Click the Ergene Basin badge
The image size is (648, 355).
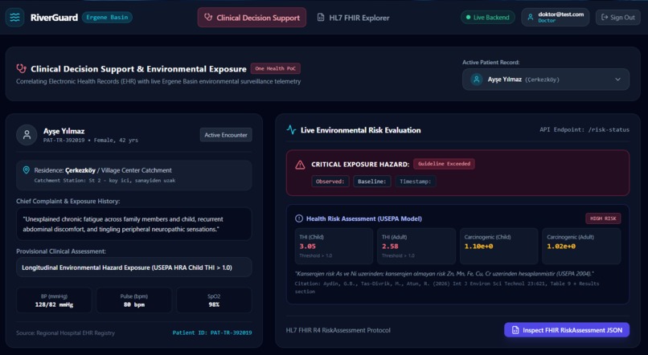pos(107,18)
